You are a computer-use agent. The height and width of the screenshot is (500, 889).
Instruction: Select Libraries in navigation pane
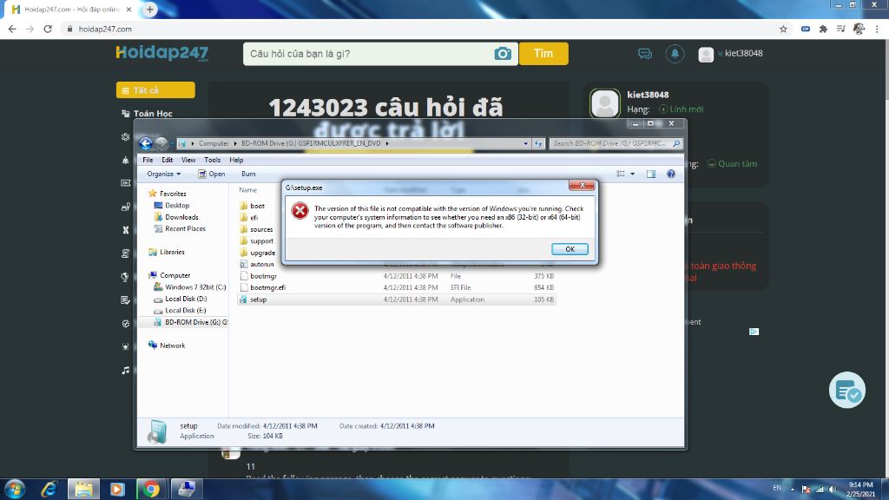(171, 252)
